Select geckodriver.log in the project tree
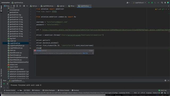The width and height of the screenshot is (170, 96). tap(15, 15)
